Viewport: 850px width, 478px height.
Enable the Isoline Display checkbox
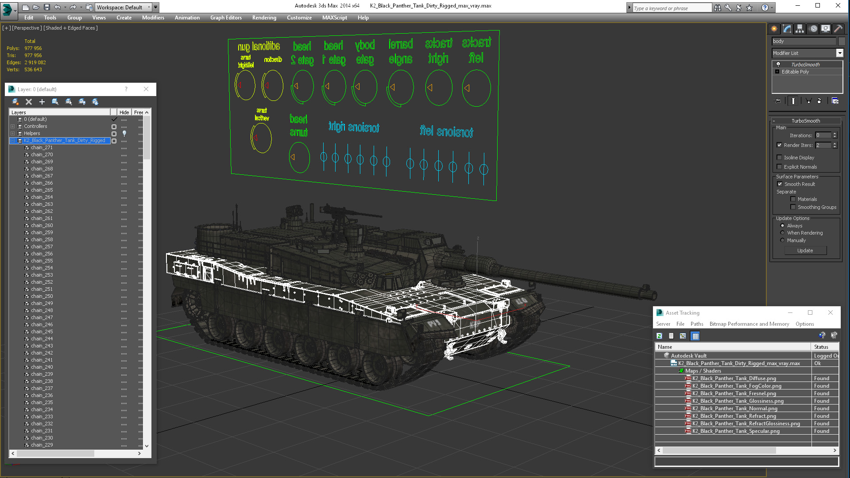(779, 158)
